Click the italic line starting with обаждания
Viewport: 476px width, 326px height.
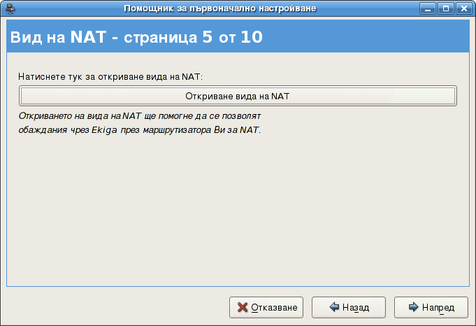tap(140, 130)
